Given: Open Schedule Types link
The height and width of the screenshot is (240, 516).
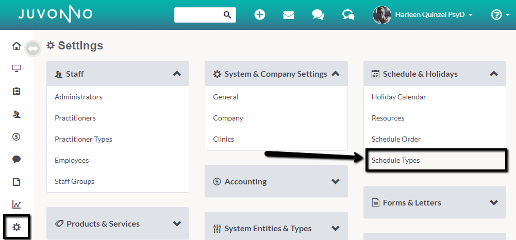Looking at the screenshot, I should [x=395, y=161].
